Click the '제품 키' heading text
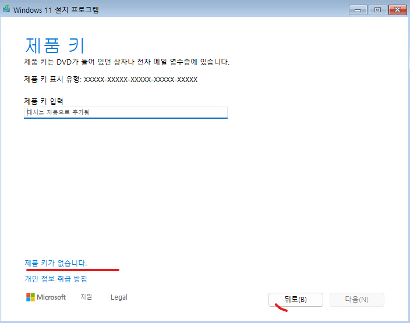 coord(55,45)
